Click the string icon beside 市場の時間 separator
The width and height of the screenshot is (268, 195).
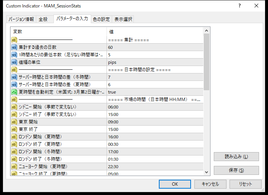(14, 100)
